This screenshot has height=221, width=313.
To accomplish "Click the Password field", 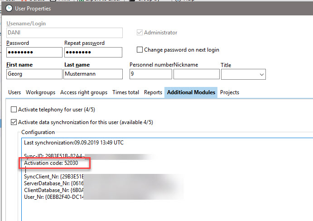I will coord(34,52).
